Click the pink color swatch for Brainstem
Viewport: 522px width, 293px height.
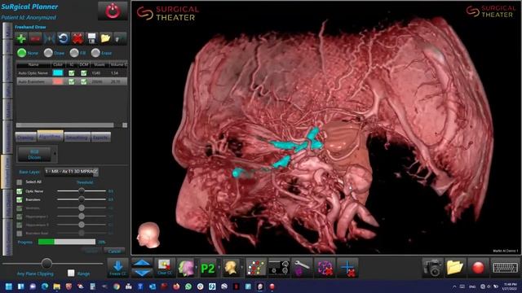58,81
